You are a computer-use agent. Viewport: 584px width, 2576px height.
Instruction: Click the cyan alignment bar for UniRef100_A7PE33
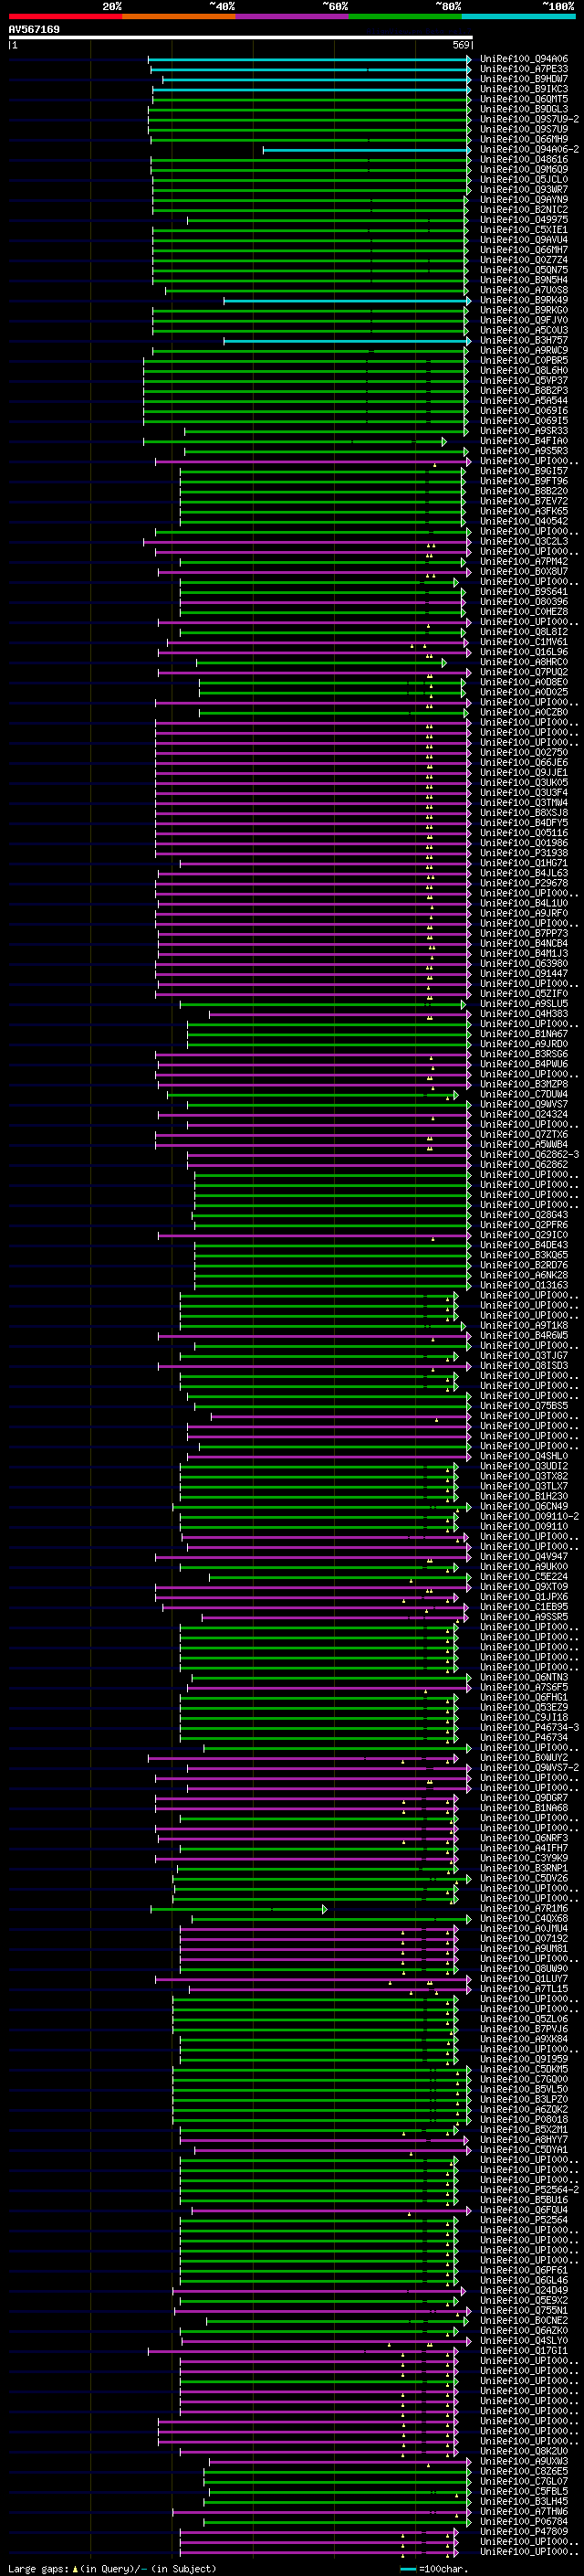[x=310, y=69]
